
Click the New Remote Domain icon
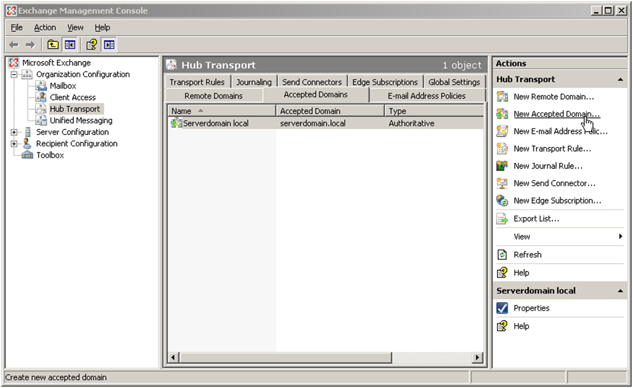pos(502,97)
